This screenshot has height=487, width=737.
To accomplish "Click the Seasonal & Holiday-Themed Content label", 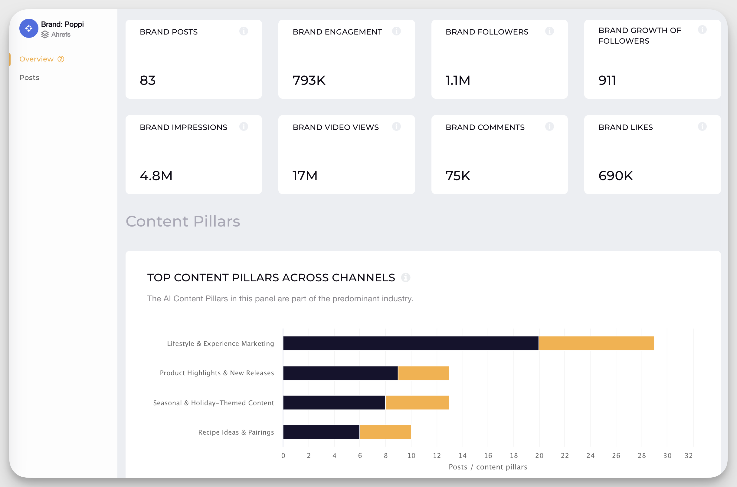I will [214, 403].
